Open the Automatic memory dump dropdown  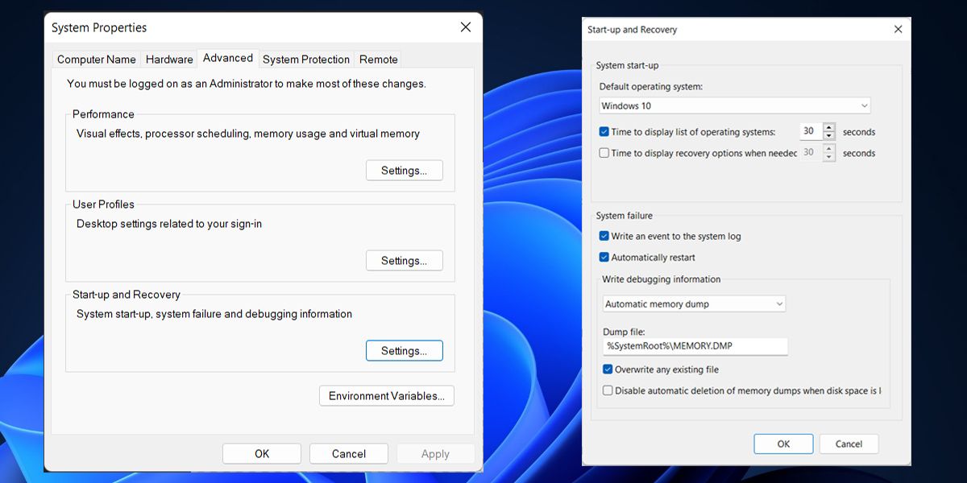point(695,303)
